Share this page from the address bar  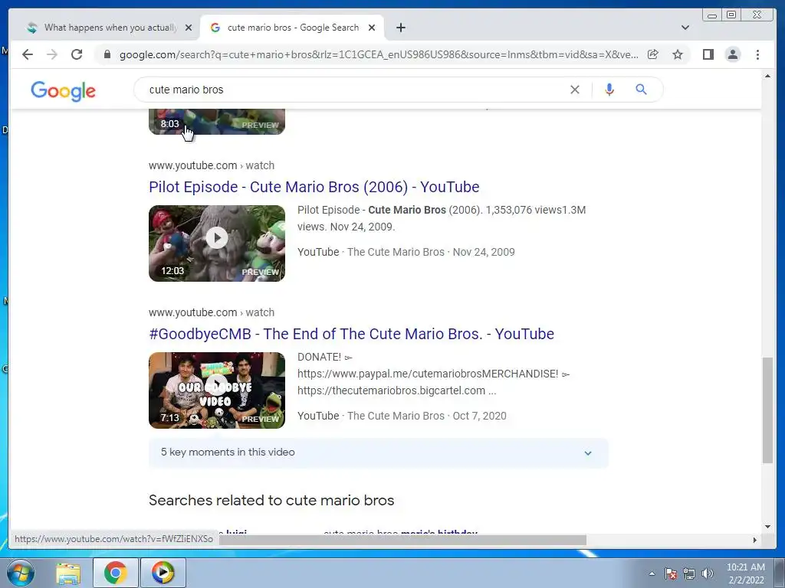pyautogui.click(x=653, y=54)
